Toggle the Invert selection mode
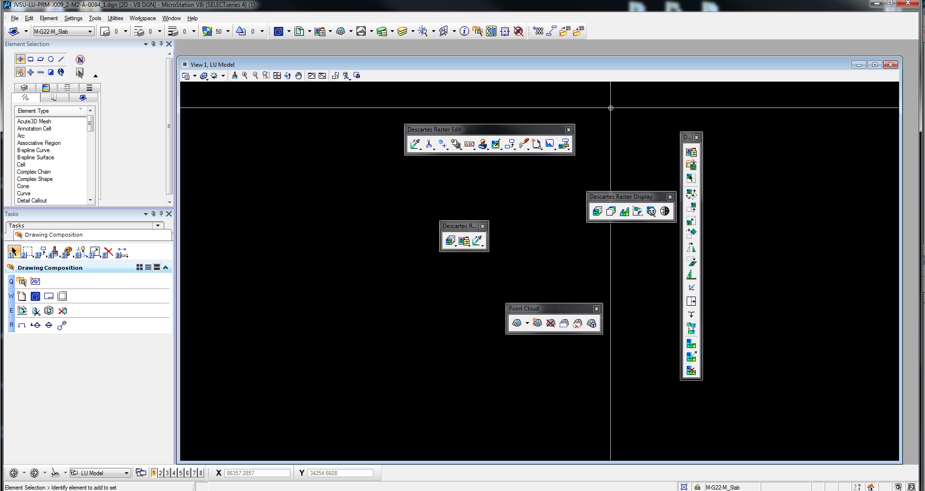 point(50,72)
